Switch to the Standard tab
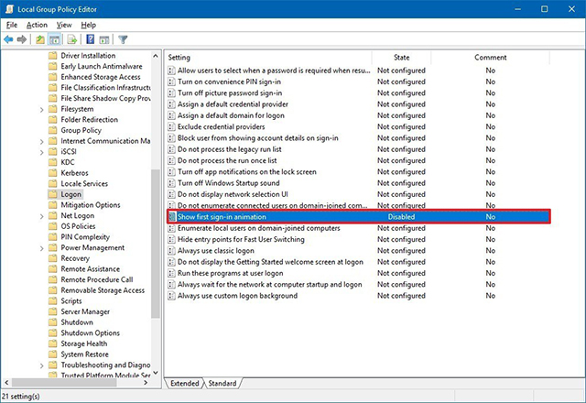 coord(222,383)
